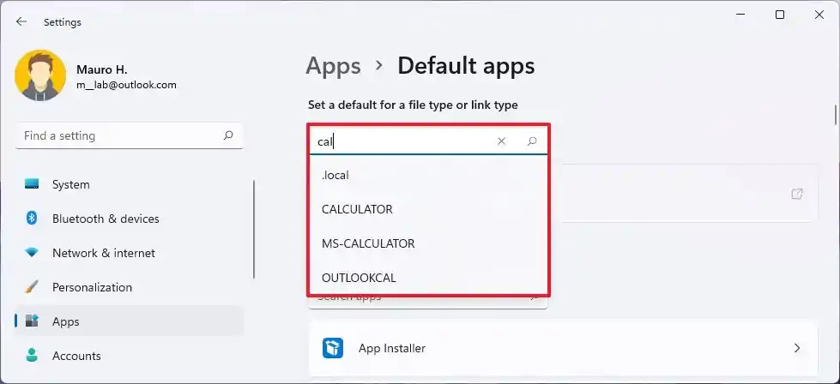840x384 pixels.
Task: Select Apps in the sidebar
Action: pyautogui.click(x=129, y=321)
